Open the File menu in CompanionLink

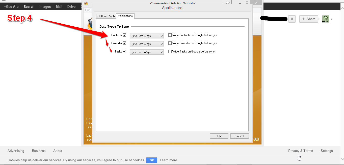[88, 10]
